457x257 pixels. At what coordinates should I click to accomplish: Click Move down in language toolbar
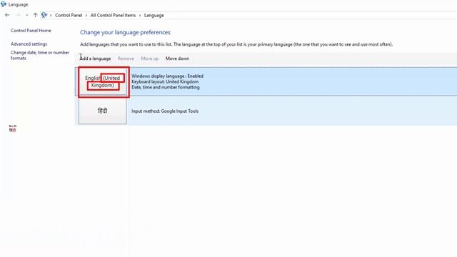177,59
